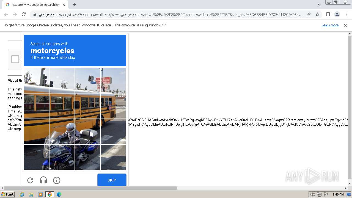
Task: Open Chrome three-dot menu
Action: [346, 14]
